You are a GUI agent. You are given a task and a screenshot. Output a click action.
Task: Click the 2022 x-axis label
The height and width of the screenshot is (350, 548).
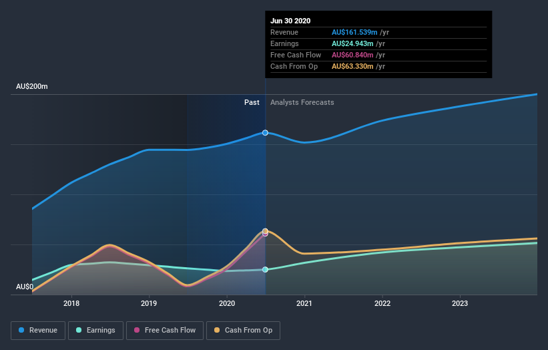coord(382,303)
